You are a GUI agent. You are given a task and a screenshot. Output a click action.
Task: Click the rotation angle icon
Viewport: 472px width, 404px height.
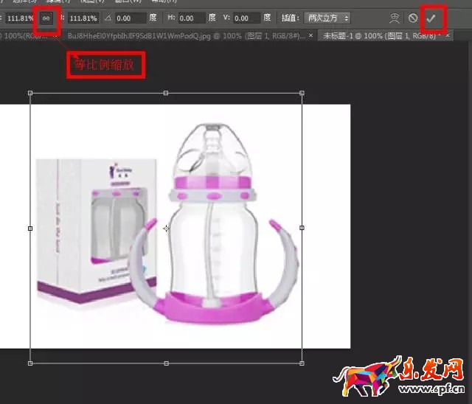click(x=108, y=18)
